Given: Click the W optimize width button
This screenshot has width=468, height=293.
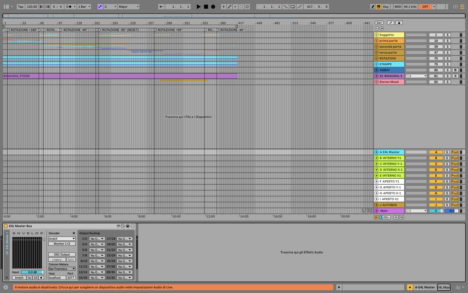Looking at the screenshot, I should 401,217.
